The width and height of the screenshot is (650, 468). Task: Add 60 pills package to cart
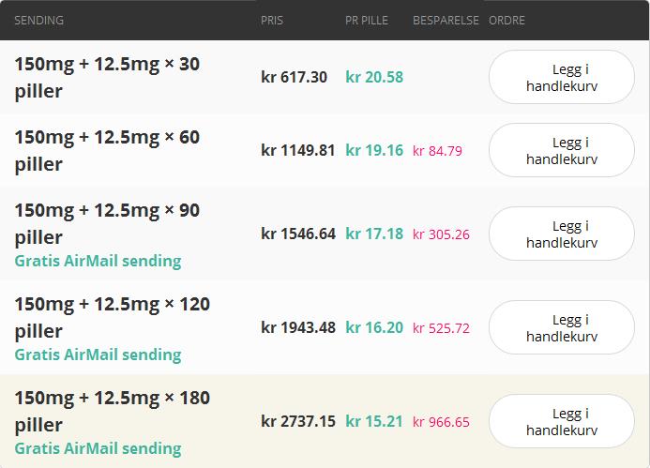[x=561, y=150]
